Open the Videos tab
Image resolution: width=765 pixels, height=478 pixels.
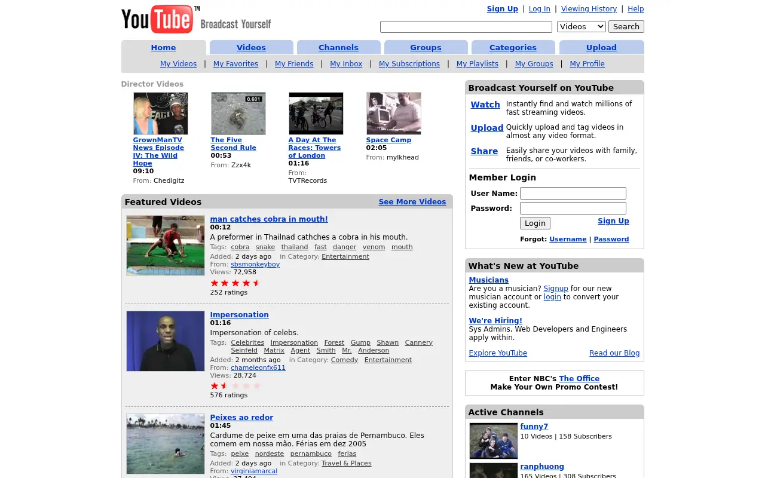click(x=251, y=48)
